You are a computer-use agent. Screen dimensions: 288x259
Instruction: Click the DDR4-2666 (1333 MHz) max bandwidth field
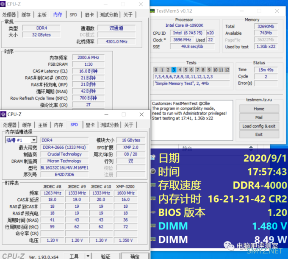pos(64,147)
